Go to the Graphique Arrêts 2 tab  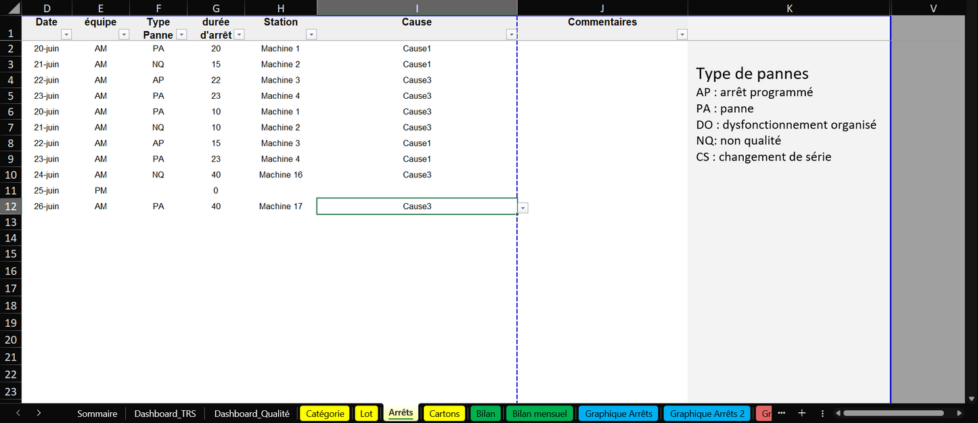[707, 414]
